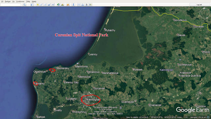
Task: Click the print icon in toolbar
Action: tap(83, 5)
